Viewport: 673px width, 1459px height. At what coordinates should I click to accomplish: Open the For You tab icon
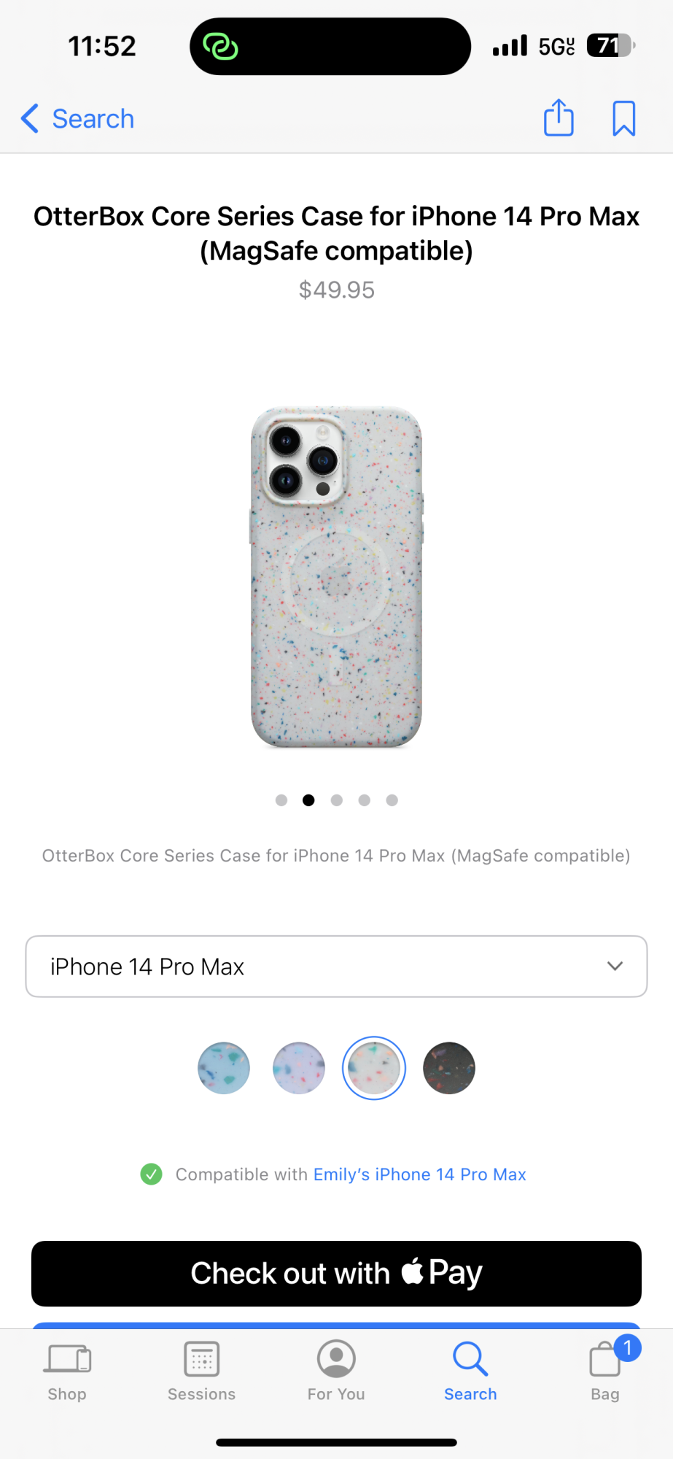[336, 1359]
